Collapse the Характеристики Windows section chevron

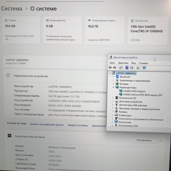point(160,141)
